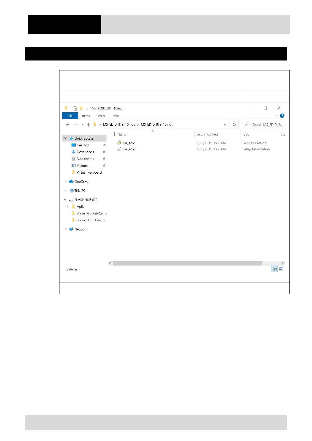Screen dimensions: 312x441
Task: Open the Bilder_USB Hubs_Fr folder
Action: [91, 220]
